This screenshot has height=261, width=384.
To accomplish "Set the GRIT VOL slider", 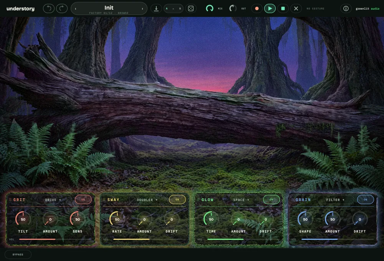I will (x=55, y=239).
